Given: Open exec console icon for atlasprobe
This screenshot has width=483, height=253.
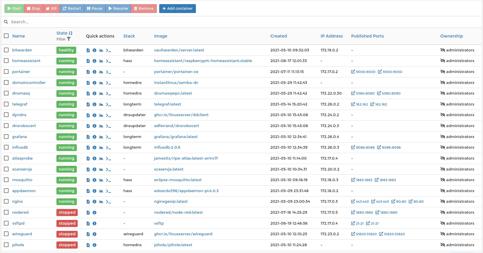Looking at the screenshot, I should click(x=108, y=158).
